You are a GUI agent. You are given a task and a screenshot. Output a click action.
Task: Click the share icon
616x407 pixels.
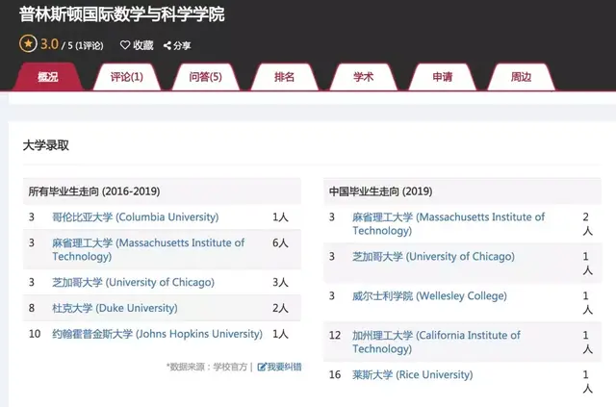[167, 45]
